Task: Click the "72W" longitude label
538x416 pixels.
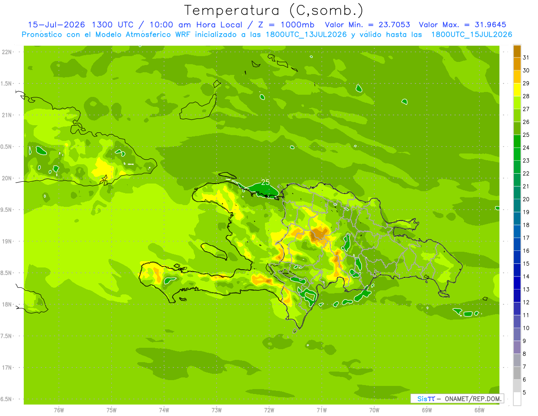Action: pos(269,410)
